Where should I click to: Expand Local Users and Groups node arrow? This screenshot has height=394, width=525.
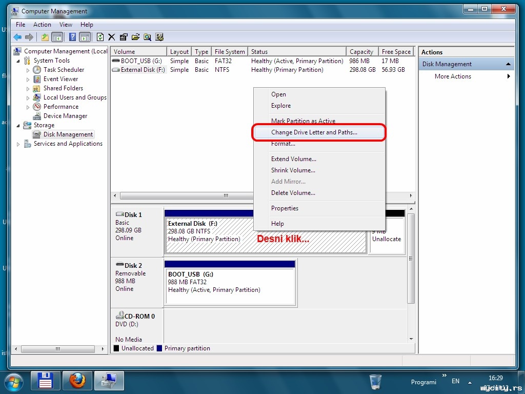(x=28, y=98)
